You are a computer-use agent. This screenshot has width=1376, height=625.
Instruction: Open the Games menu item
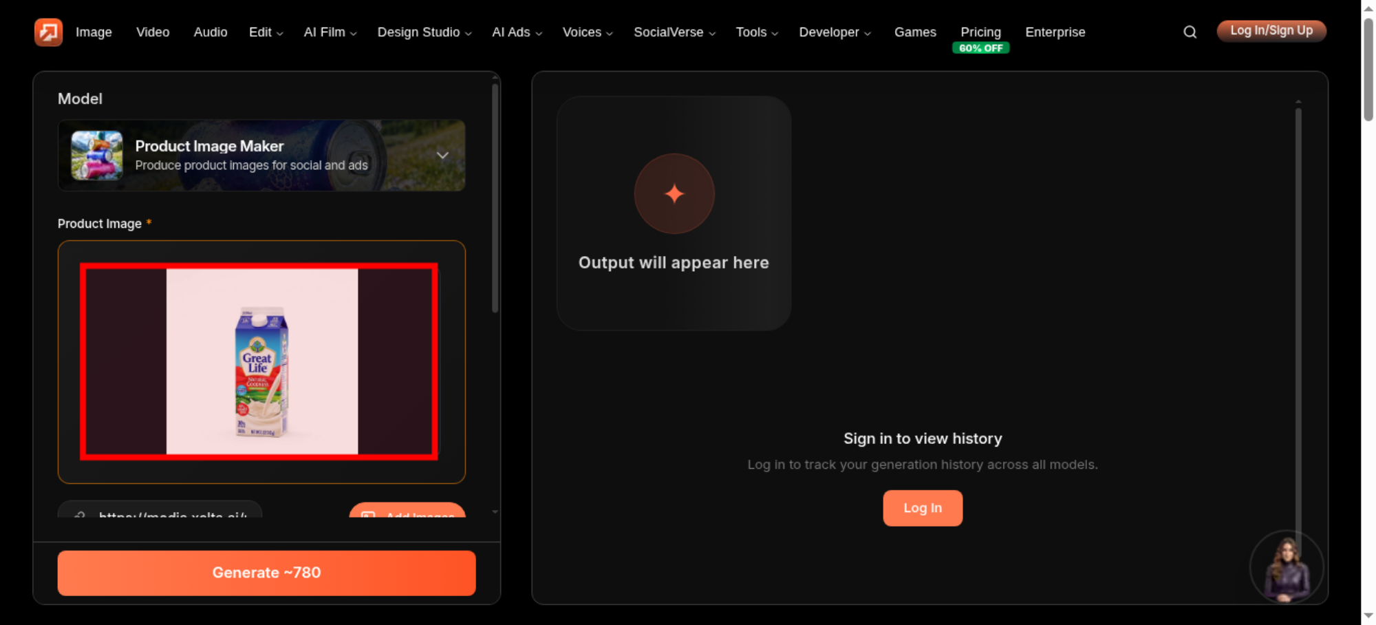tap(915, 32)
